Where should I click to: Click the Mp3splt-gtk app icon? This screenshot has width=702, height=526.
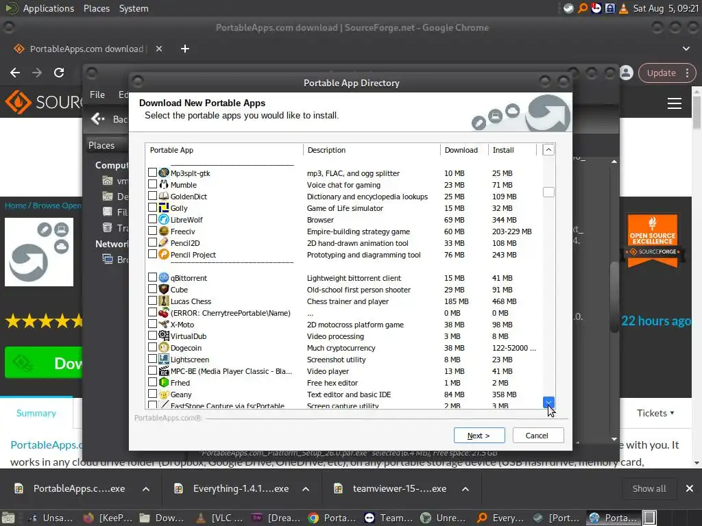coord(164,173)
